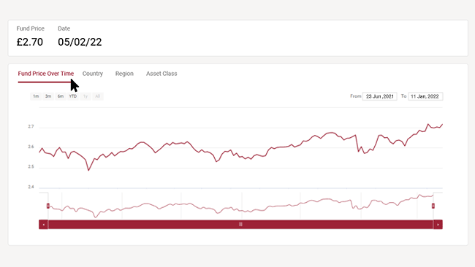
Task: Click the main chart line near its 2.7 peak
Action: [428, 124]
